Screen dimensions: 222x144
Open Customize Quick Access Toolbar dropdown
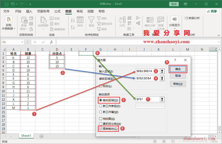coord(30,4)
